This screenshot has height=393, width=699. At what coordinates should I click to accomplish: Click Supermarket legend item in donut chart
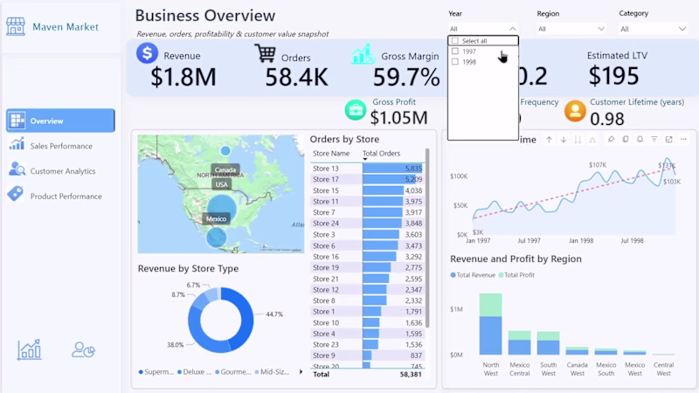[156, 372]
